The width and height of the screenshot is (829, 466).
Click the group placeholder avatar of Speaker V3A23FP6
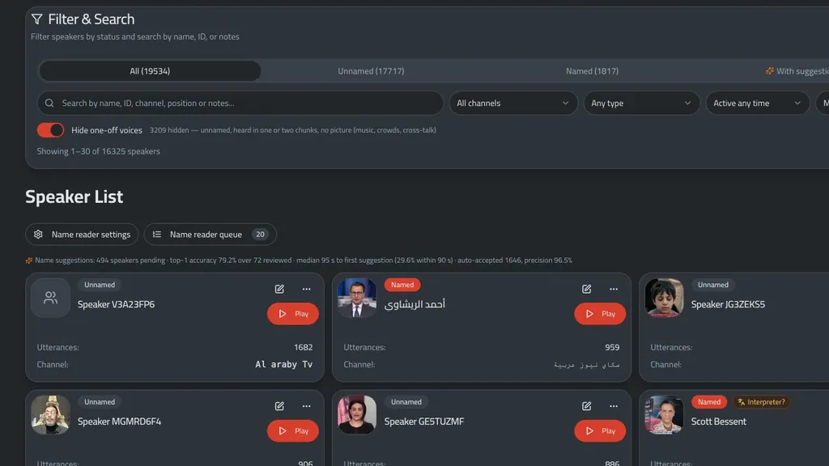click(x=50, y=298)
